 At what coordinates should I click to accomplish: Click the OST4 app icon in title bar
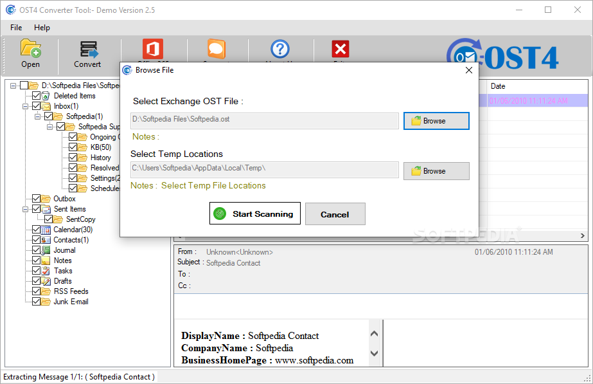[11, 10]
